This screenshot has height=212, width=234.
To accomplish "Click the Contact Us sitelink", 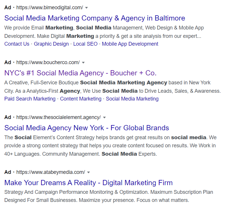I will (17, 44).
